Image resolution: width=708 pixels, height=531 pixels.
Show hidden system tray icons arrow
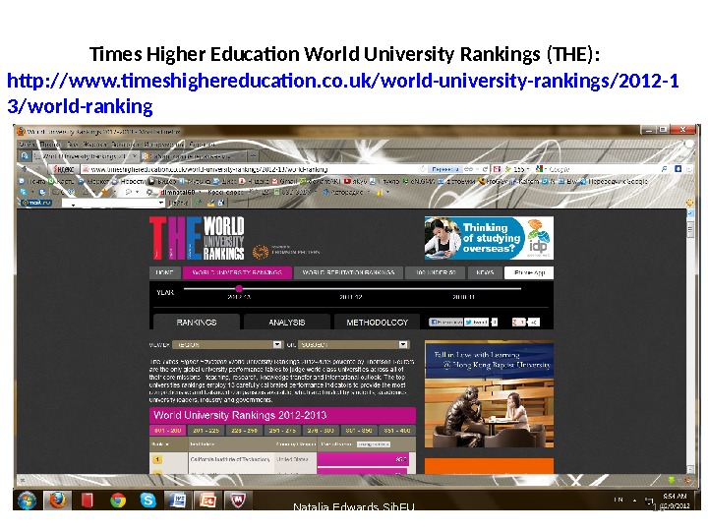(x=634, y=501)
